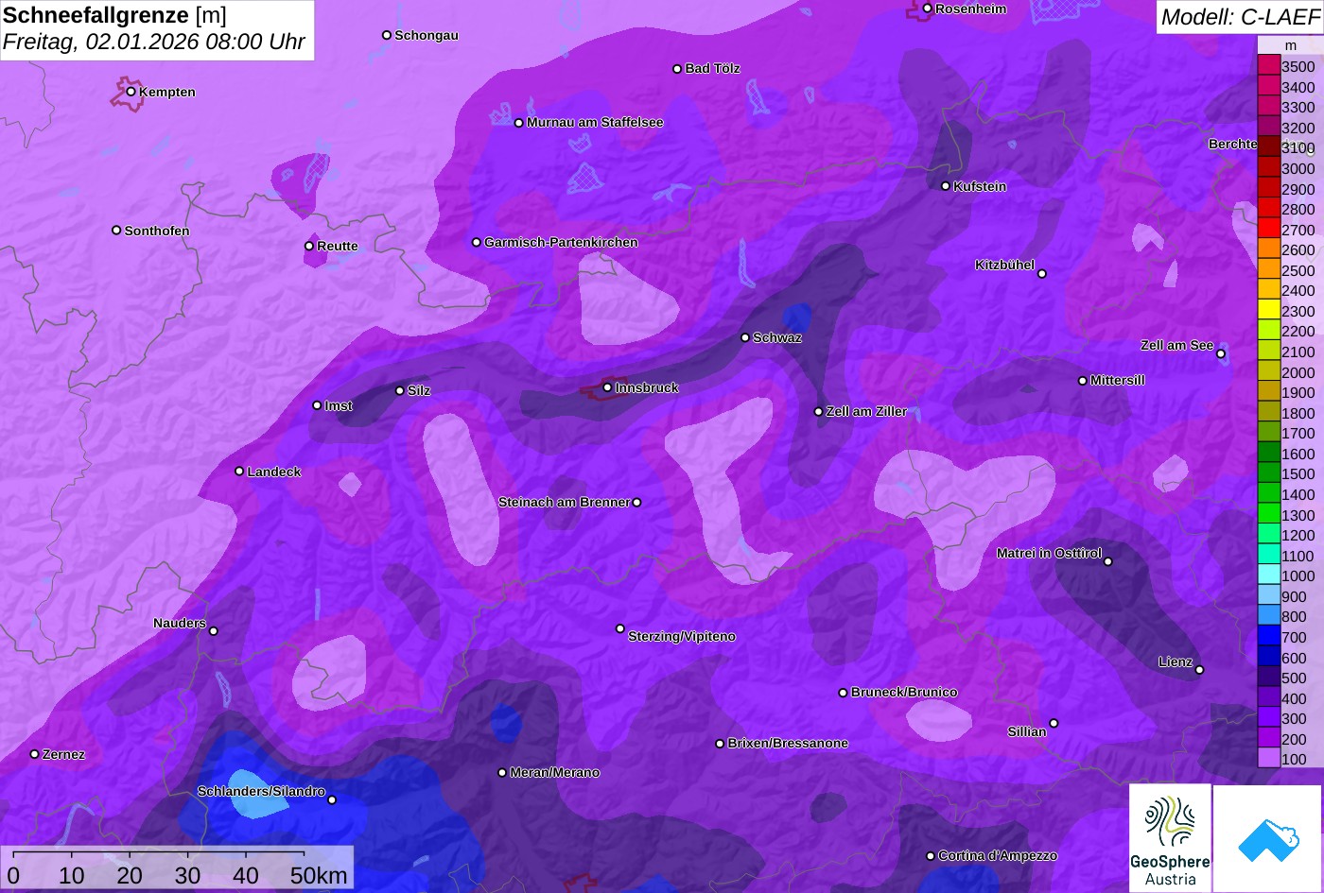
Task: Click the date Freitag, 02.01.2026 08:00 Uhr
Action: pyautogui.click(x=154, y=43)
